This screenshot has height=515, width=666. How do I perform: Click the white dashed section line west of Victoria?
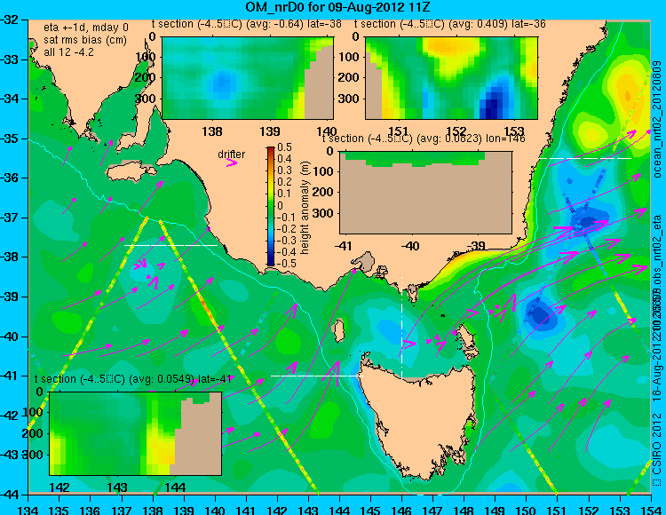170,245
